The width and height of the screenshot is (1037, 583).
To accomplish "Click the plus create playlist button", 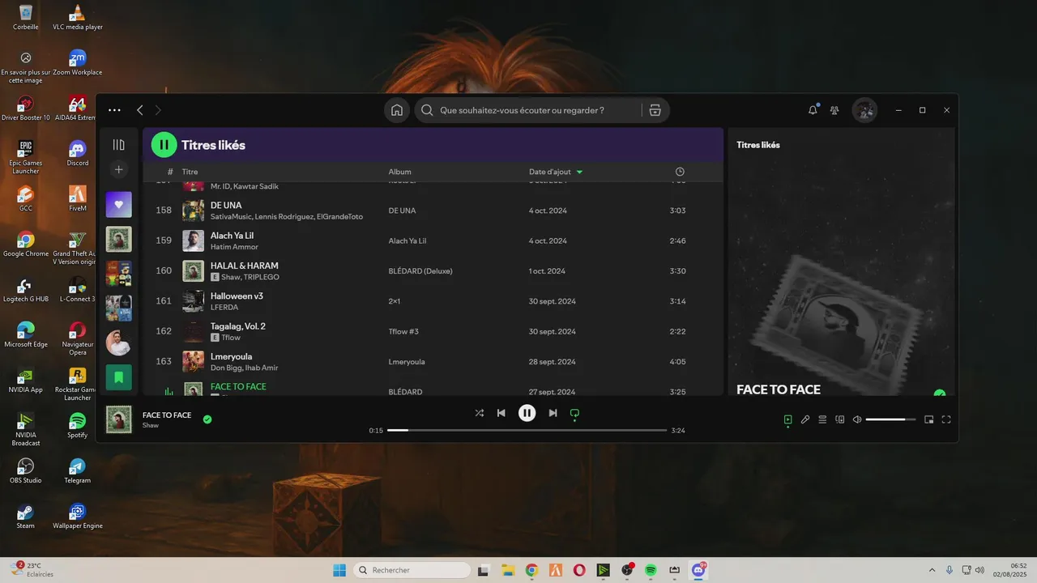I will 118,169.
